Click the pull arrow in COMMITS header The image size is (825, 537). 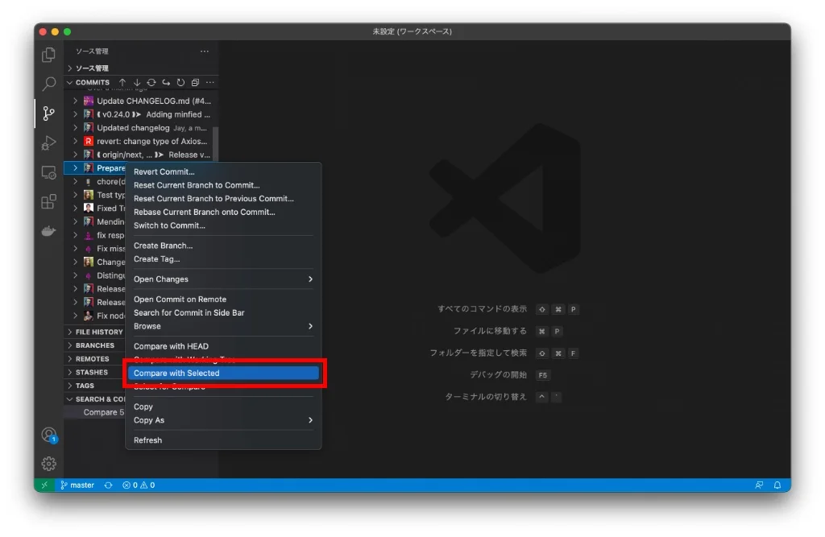tap(137, 82)
